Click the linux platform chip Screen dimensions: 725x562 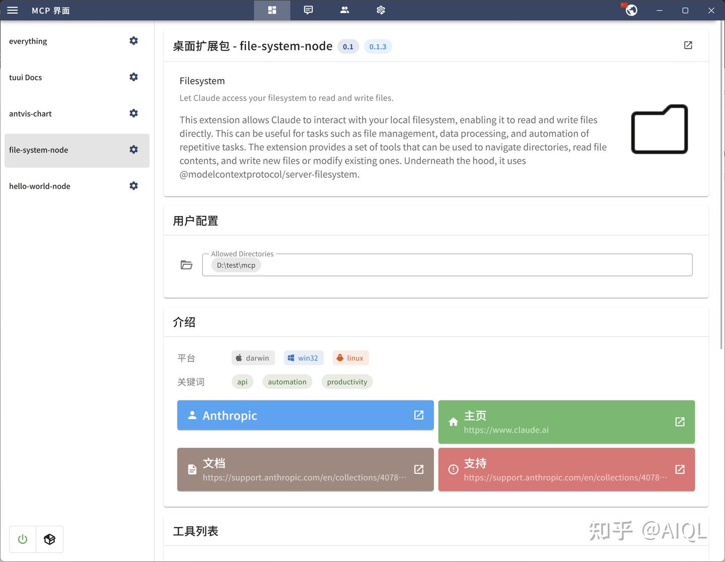click(351, 358)
